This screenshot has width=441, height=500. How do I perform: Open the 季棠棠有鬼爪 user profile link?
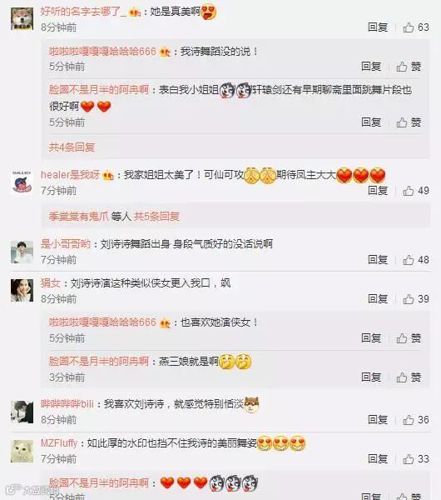tap(79, 217)
